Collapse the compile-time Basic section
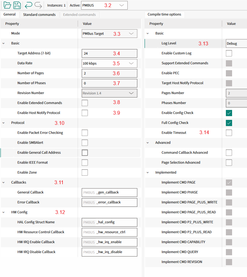The image size is (247, 277). tap(148, 34)
